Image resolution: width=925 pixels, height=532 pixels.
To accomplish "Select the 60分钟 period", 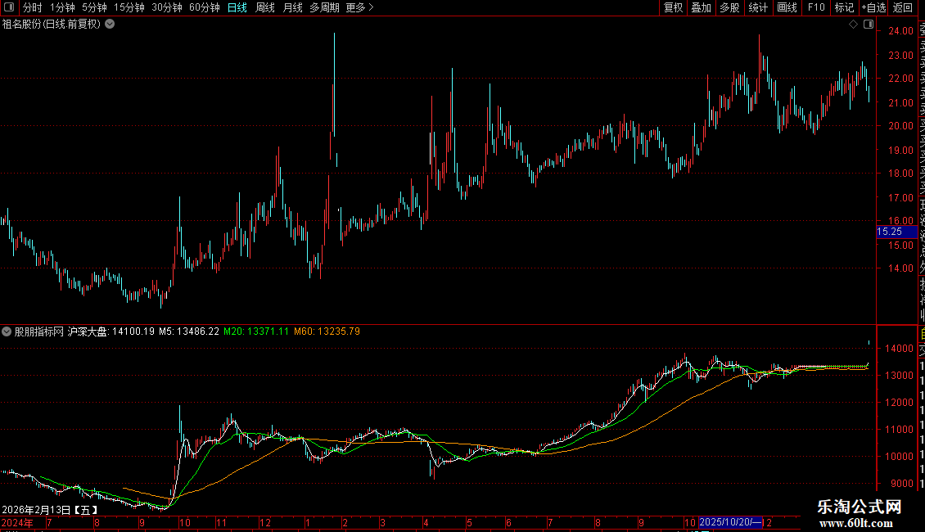I will coord(205,7).
